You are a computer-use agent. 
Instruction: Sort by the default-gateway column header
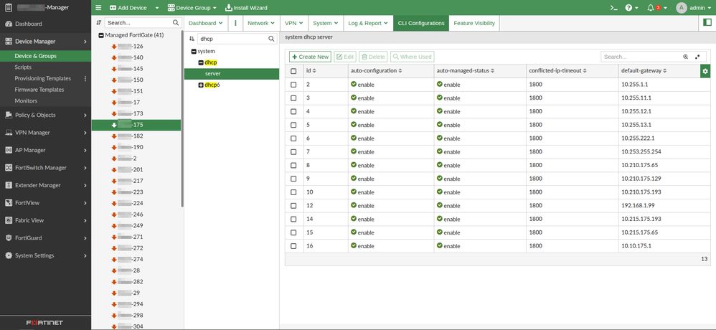[x=644, y=71]
